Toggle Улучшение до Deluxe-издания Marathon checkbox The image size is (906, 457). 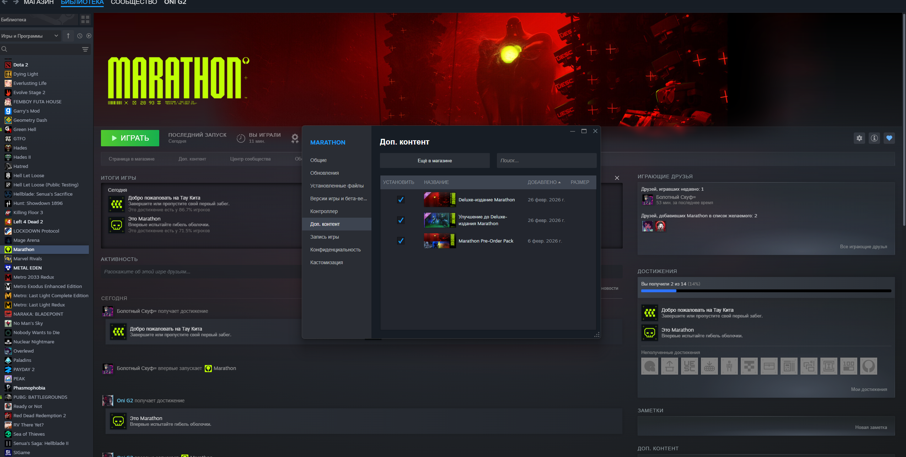tap(401, 220)
